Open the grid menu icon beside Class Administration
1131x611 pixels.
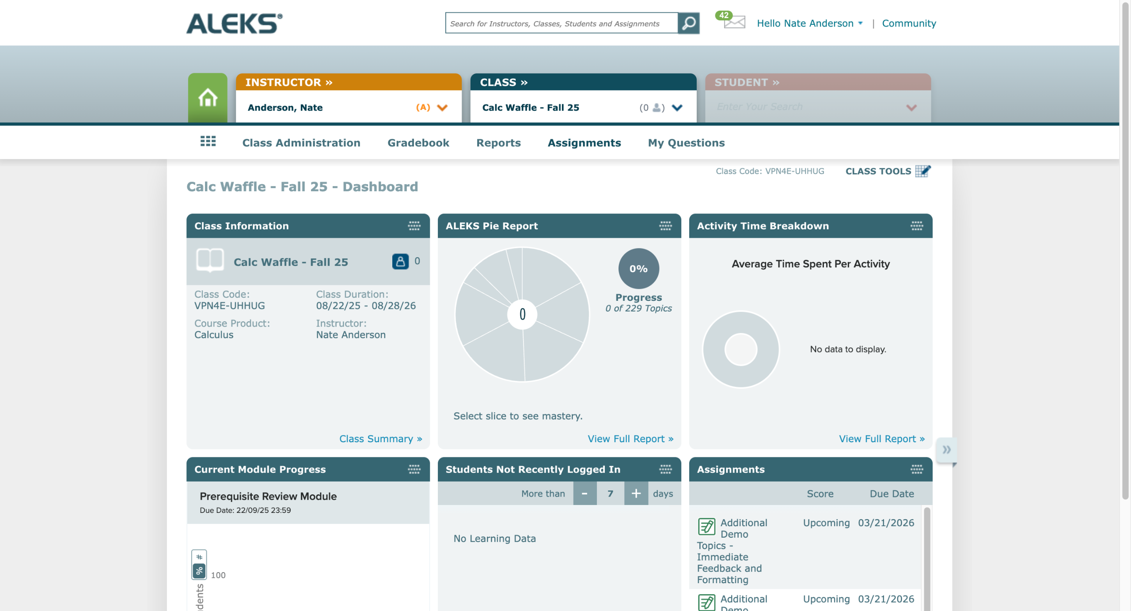208,141
